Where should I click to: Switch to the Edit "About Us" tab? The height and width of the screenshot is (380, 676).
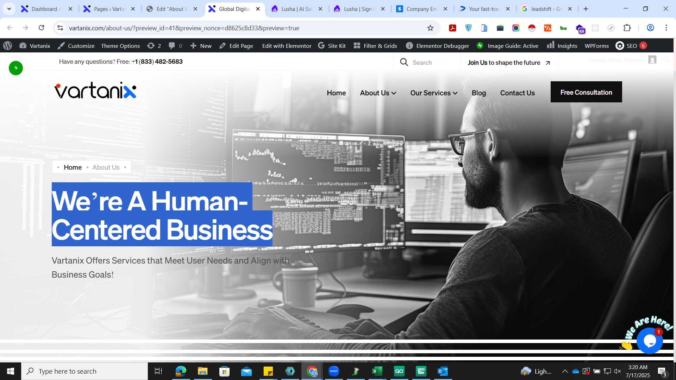click(x=172, y=9)
